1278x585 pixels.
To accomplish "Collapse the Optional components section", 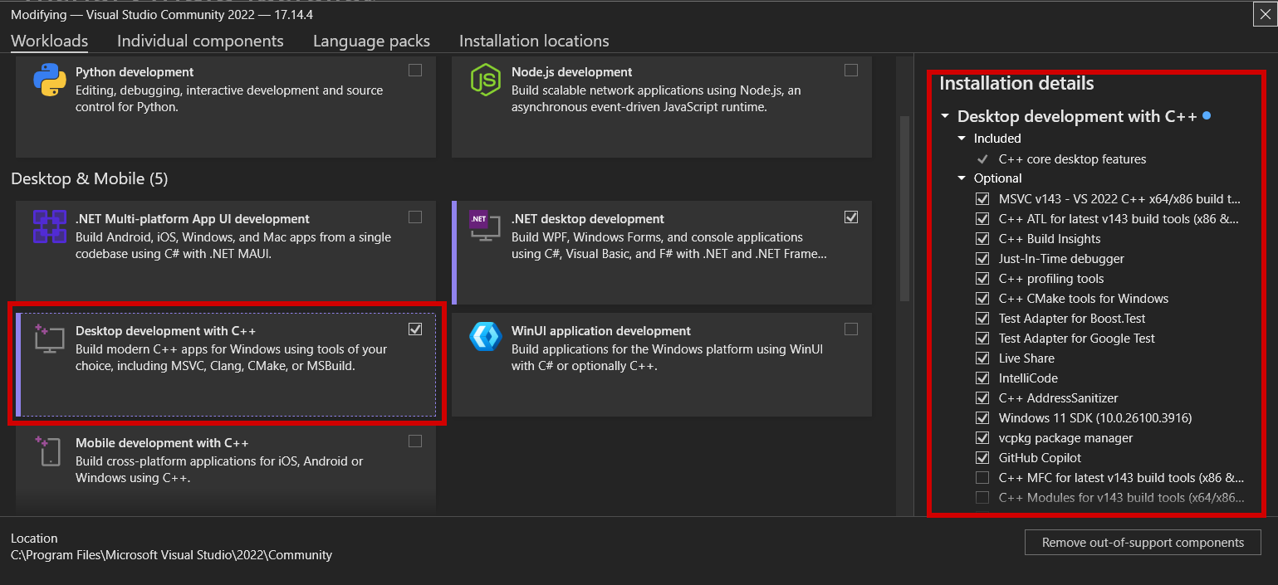I will [962, 178].
